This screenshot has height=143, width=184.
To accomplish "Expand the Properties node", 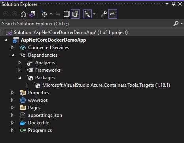I will tap(12, 93).
